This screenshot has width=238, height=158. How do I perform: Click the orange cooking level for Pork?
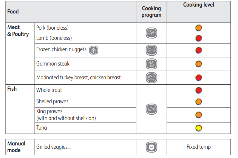199,28
